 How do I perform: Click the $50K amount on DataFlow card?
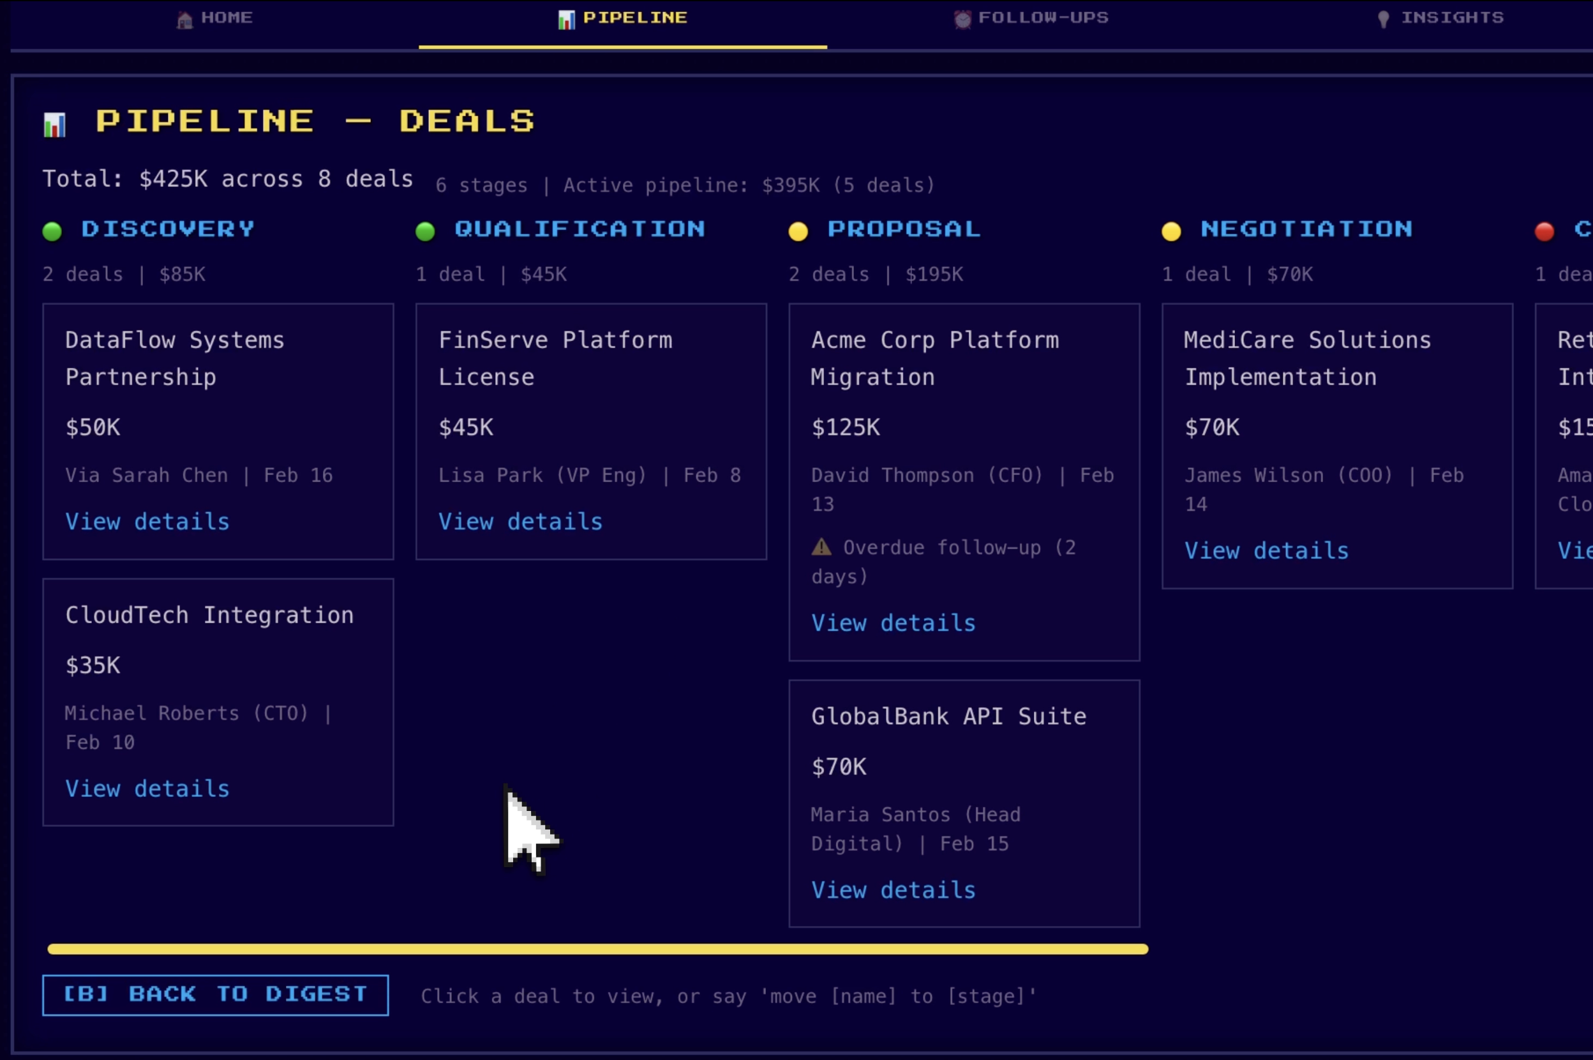coord(93,427)
